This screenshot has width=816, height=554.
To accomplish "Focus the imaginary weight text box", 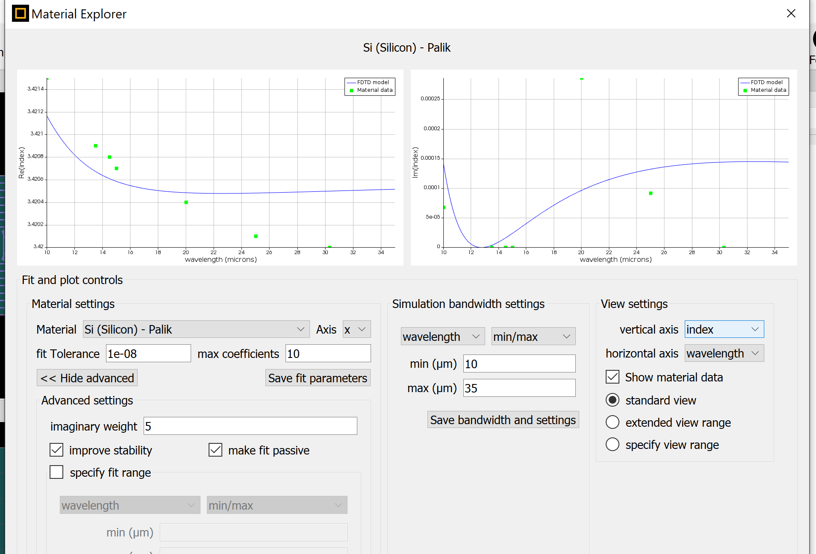I will pos(250,426).
